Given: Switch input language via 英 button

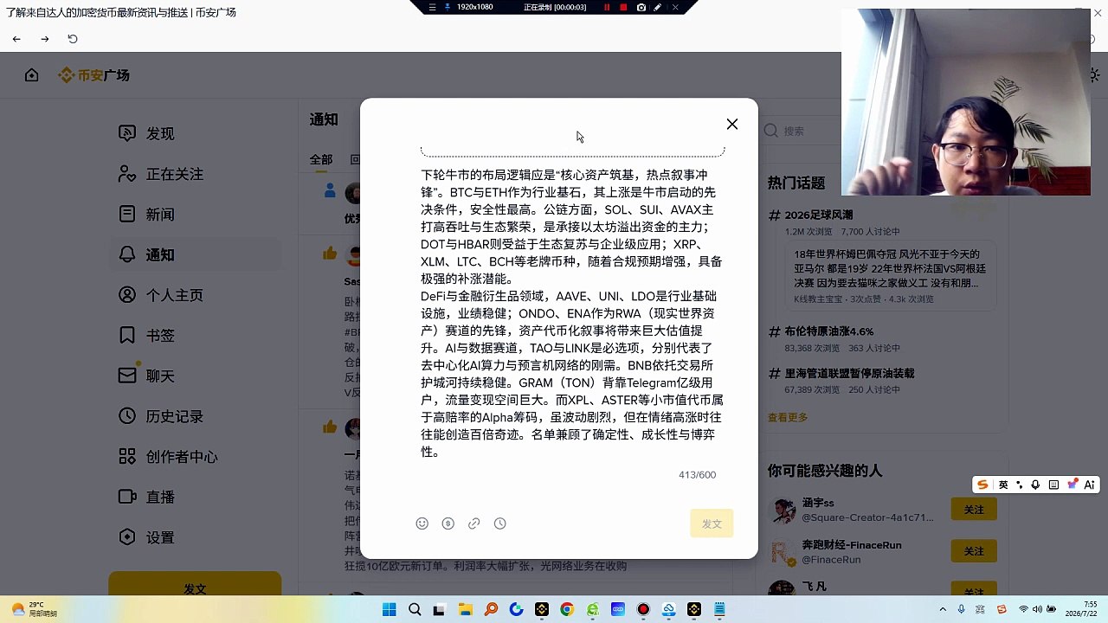Looking at the screenshot, I should 1003,485.
